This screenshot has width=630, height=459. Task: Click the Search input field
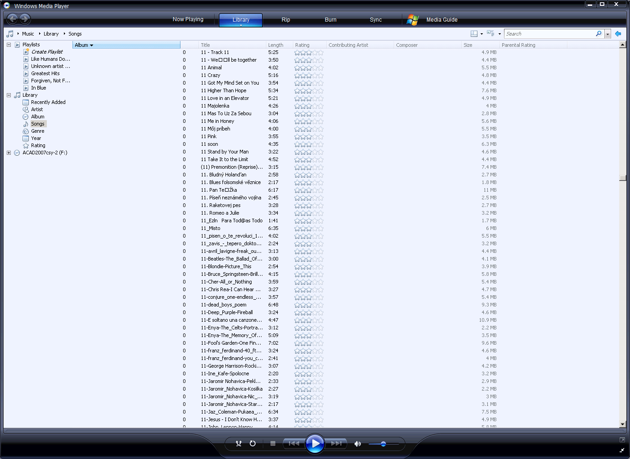(x=549, y=34)
